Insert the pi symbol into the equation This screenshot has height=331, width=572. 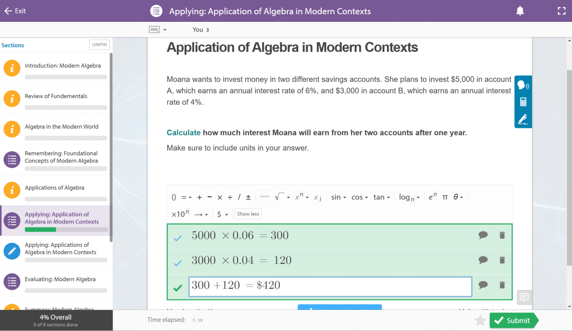[x=445, y=197]
